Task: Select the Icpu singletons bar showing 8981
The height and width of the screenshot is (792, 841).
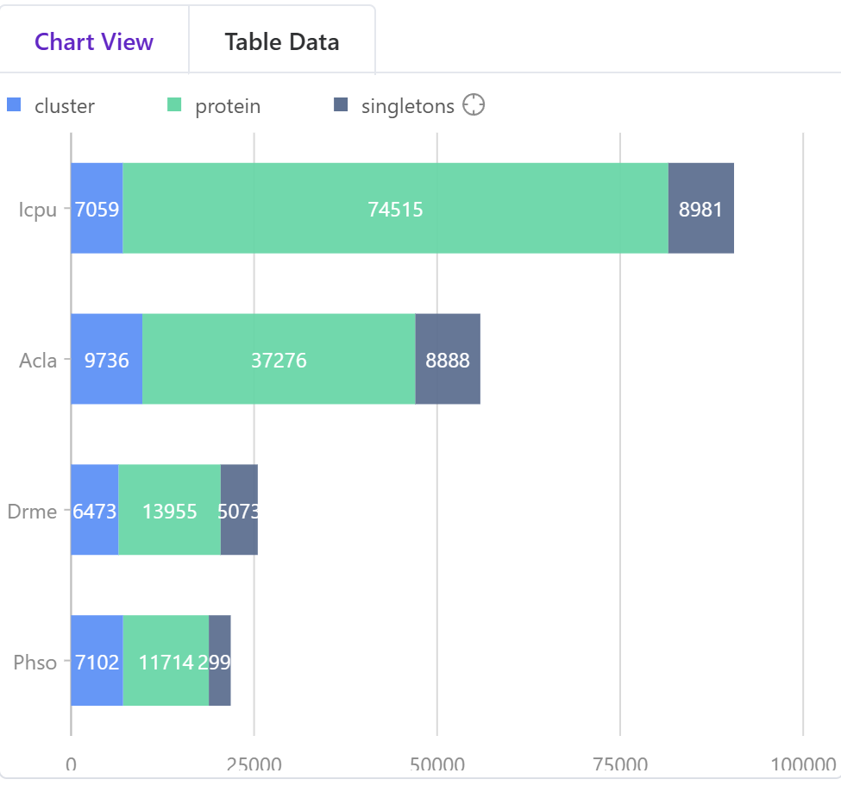Action: (x=700, y=208)
